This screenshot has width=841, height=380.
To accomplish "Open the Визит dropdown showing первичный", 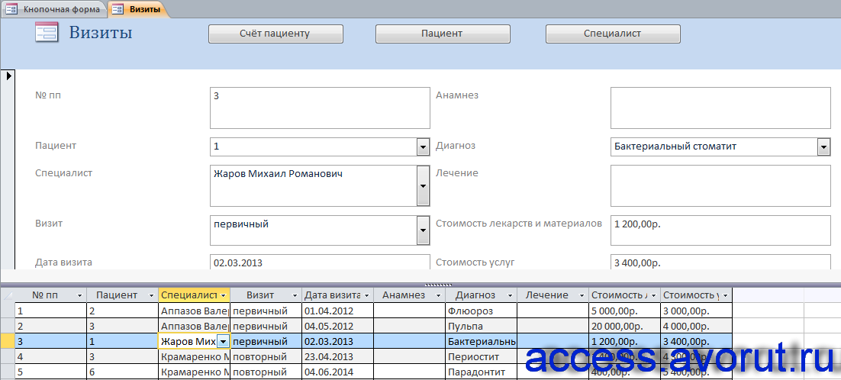I will [x=424, y=230].
